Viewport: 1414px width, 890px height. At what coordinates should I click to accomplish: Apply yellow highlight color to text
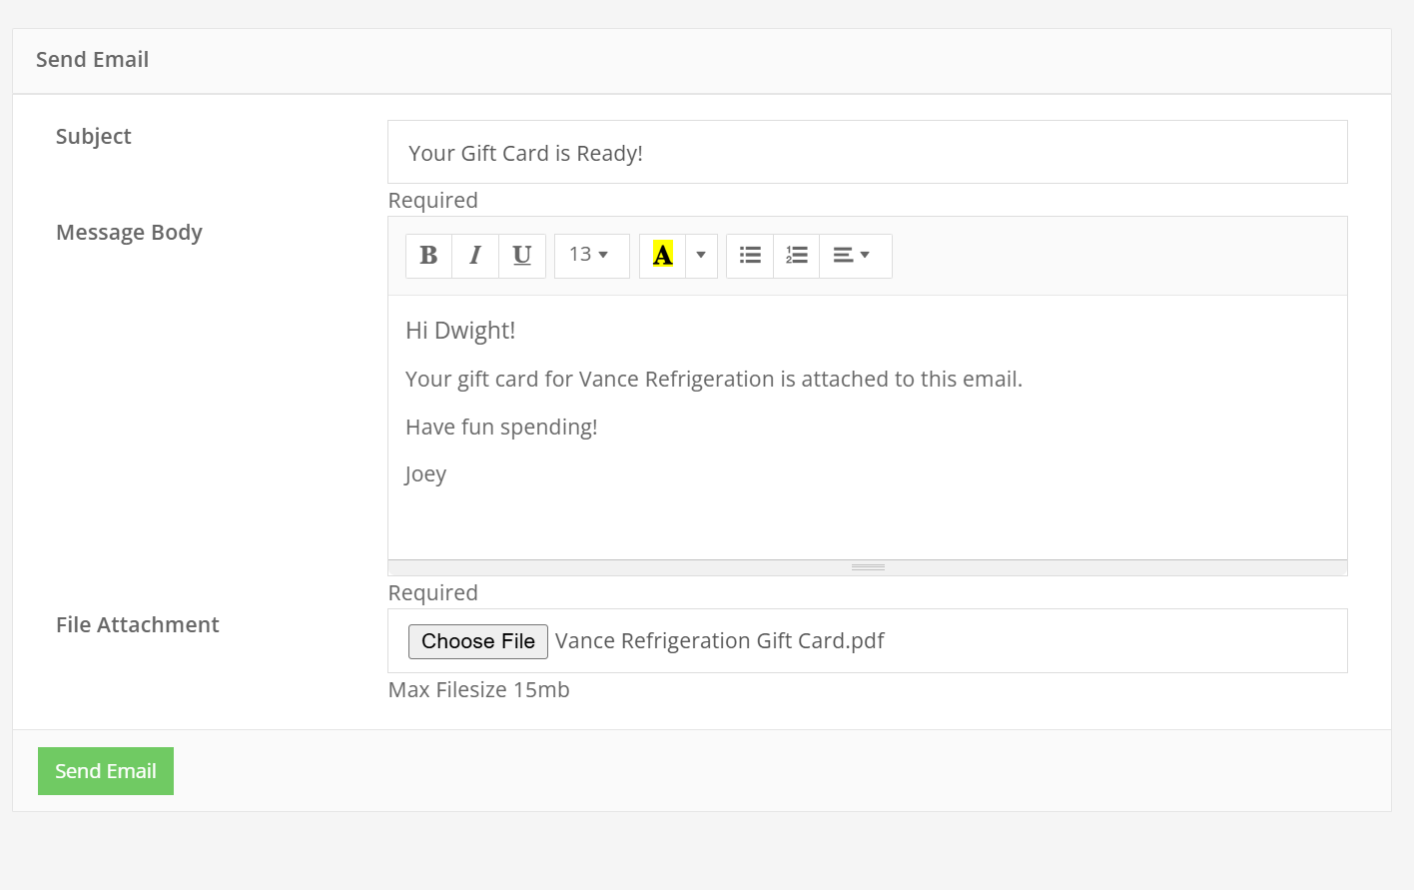click(662, 256)
